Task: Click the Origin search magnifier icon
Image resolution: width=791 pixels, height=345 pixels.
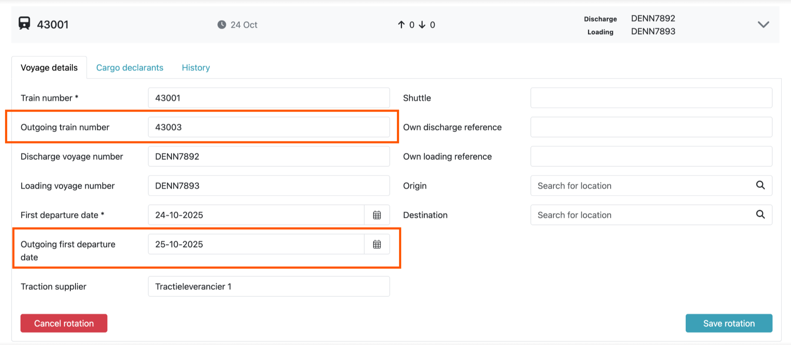Action: [x=760, y=185]
